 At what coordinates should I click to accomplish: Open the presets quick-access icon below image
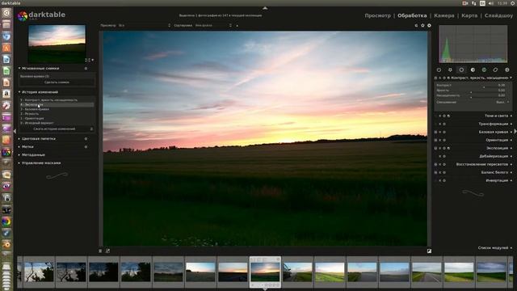point(100,251)
